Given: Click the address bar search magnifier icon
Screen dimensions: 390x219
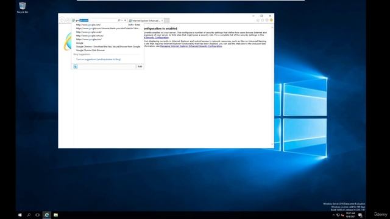Looking at the screenshot, I should [x=119, y=20].
